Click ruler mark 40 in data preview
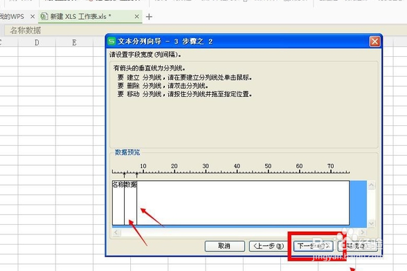 (x=237, y=166)
